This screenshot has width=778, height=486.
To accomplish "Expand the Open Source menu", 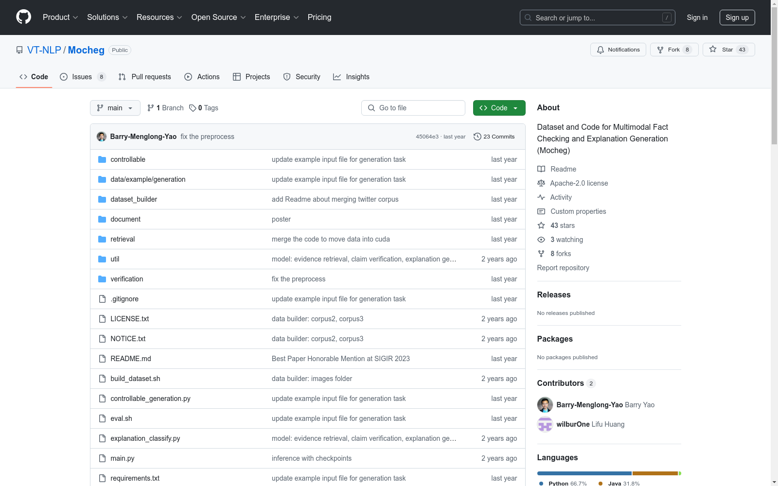I will 219,17.
